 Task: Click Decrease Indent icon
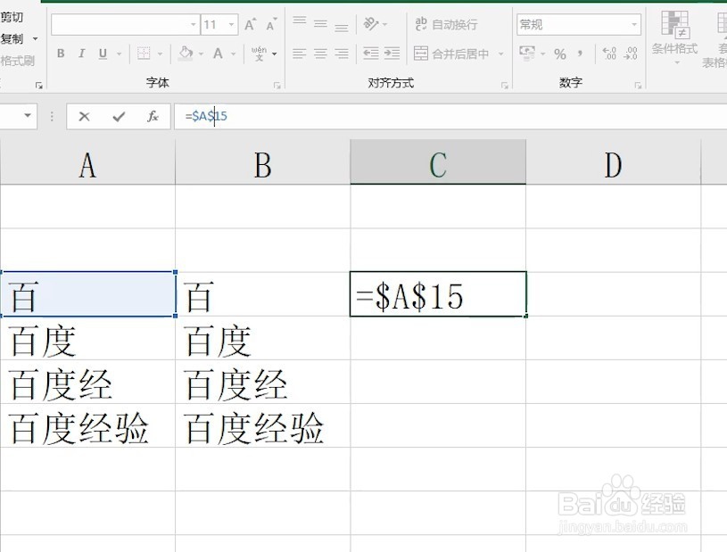click(370, 54)
